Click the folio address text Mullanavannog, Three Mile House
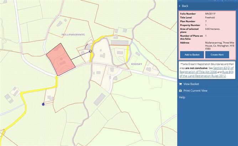Viewport: 238px width, 146px height. point(219,44)
